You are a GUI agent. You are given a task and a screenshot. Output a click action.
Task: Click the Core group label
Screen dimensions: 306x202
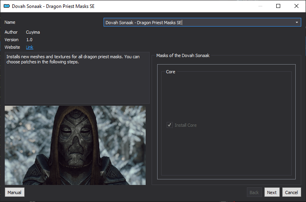click(x=171, y=72)
